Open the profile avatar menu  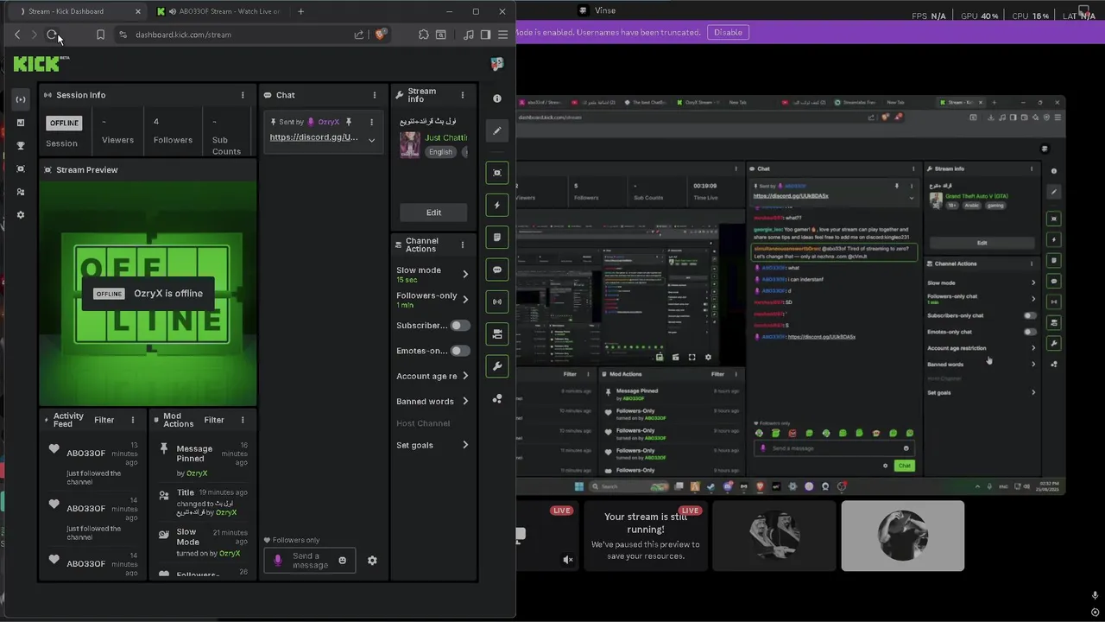(x=496, y=64)
